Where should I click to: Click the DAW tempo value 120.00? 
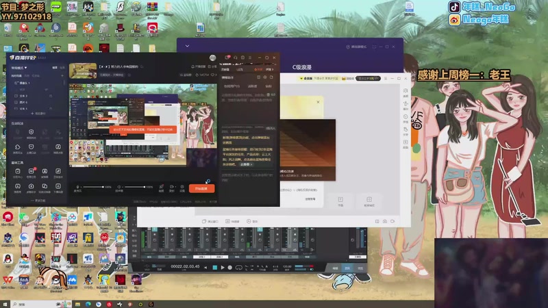click(287, 266)
